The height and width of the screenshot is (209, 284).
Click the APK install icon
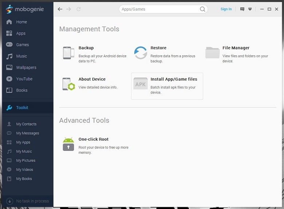(141, 83)
